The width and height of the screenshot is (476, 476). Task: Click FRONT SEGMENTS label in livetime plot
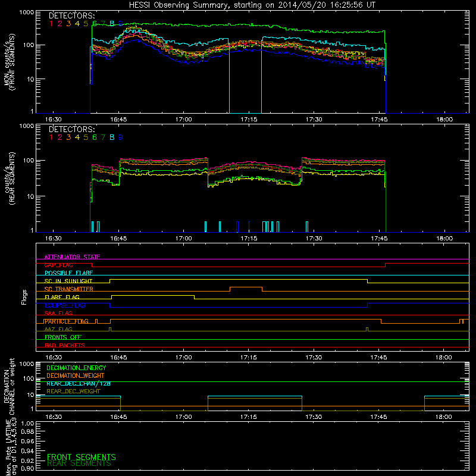(82, 457)
